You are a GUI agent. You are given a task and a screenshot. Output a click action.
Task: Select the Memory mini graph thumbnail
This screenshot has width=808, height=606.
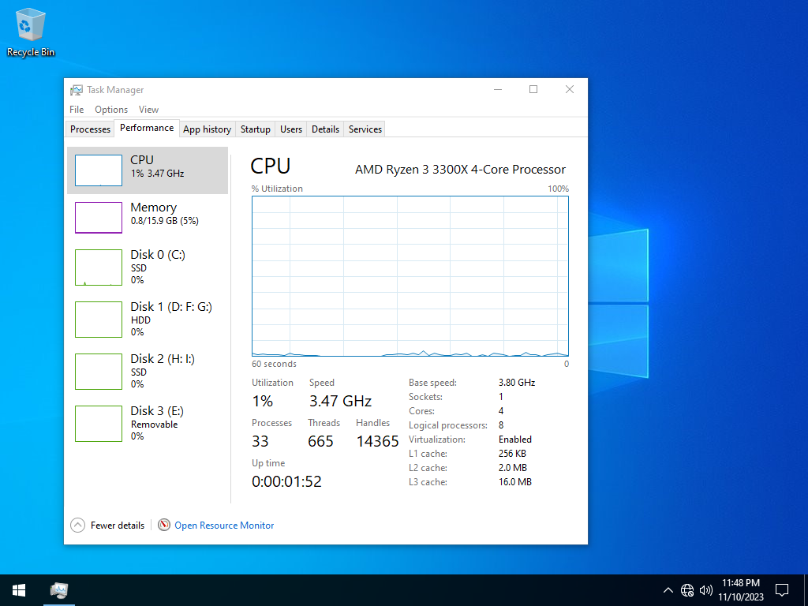99,218
